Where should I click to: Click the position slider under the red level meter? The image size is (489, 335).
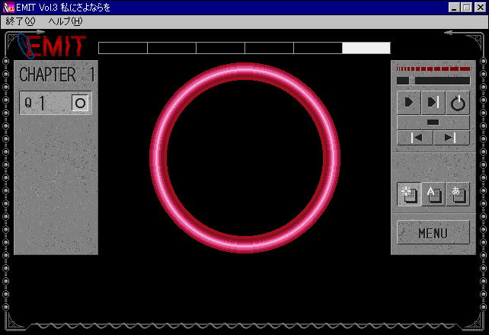point(433,81)
